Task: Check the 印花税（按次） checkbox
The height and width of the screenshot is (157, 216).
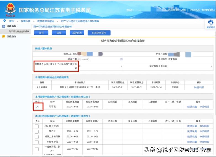Action: point(37,126)
